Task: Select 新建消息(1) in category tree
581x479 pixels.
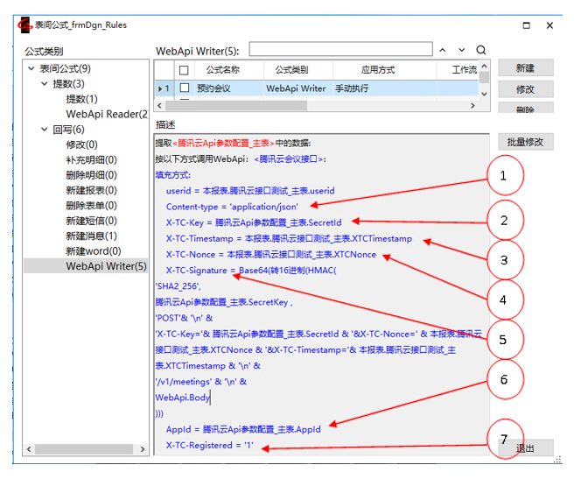Action: (x=91, y=236)
